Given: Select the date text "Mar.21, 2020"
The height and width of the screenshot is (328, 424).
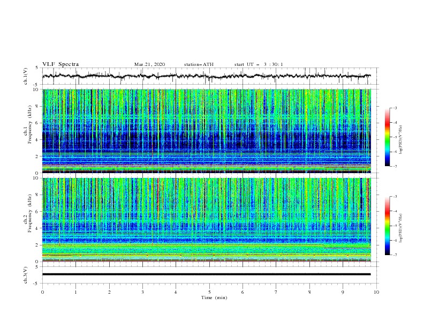Looking at the screenshot, I should point(149,64).
